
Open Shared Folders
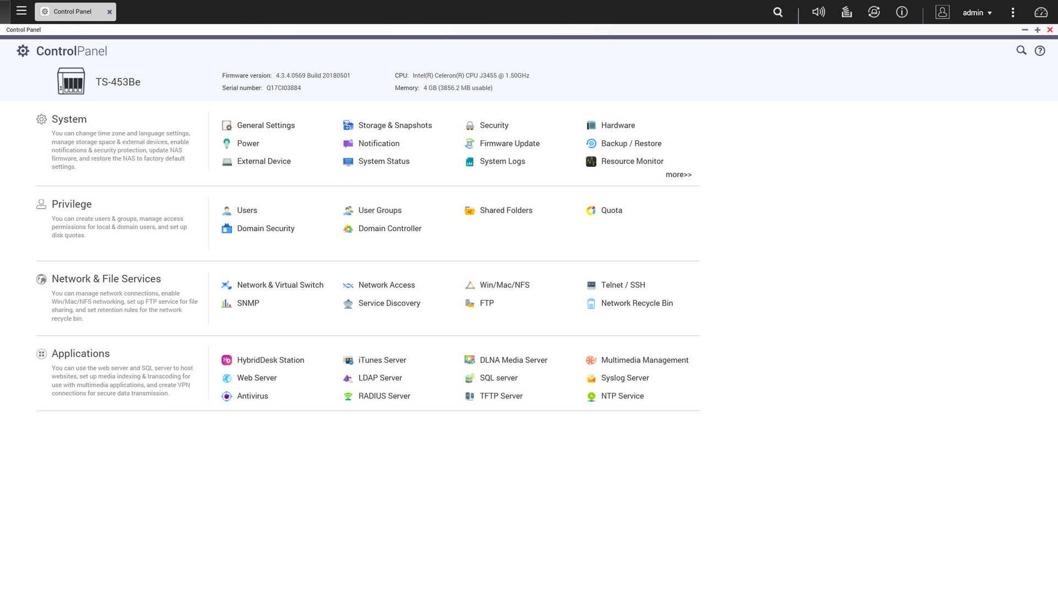point(499,211)
